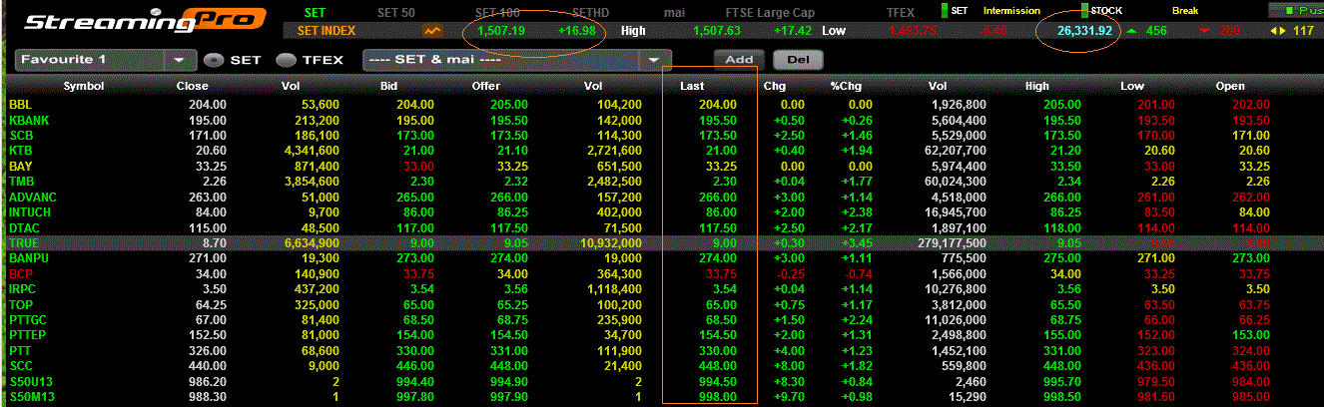Select the SET radio button
This screenshot has height=407, width=1324.
pyautogui.click(x=213, y=60)
